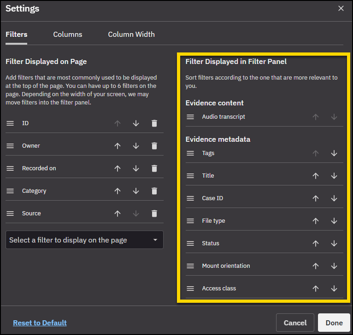The height and width of the screenshot is (335, 353).
Task: Click the drag handle beside Status
Action: (190, 243)
